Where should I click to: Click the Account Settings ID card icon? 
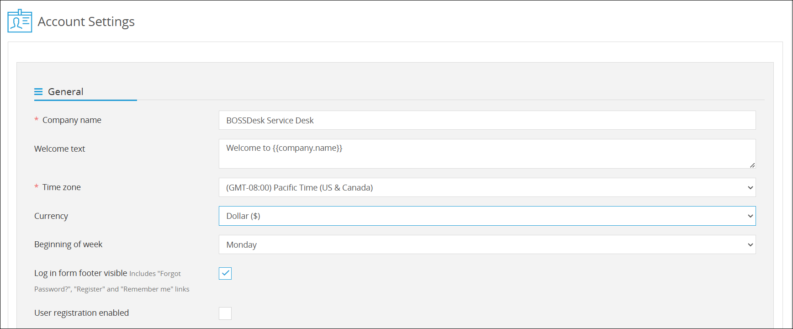click(x=20, y=21)
